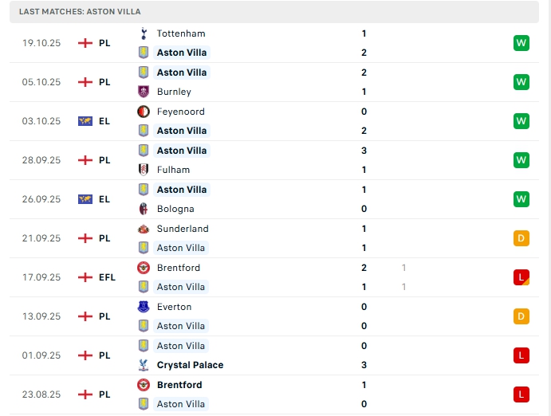This screenshot has height=416, width=551.
Task: Click the Crystal Palace club crest icon
Action: pos(144,365)
